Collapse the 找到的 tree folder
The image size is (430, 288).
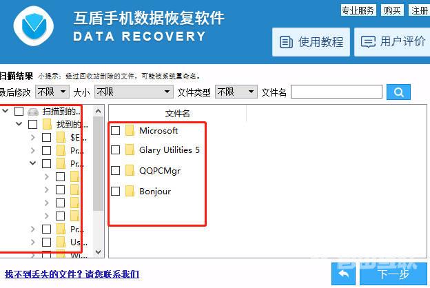pos(19,124)
